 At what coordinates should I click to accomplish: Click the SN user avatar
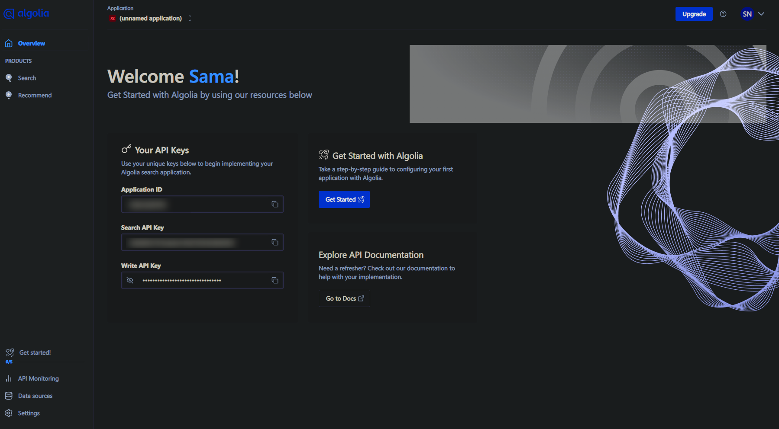click(x=747, y=14)
